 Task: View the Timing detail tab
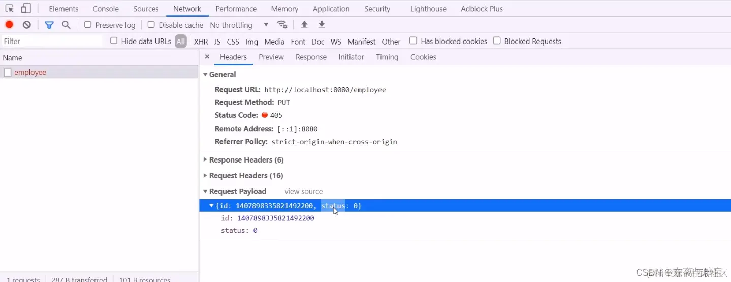387,57
